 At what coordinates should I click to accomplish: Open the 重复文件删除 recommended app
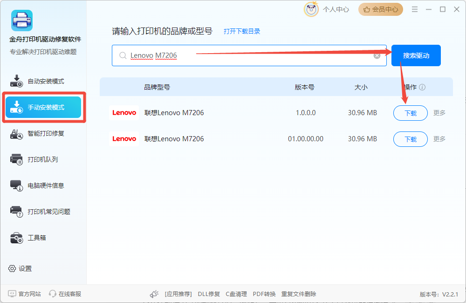pos(299,294)
